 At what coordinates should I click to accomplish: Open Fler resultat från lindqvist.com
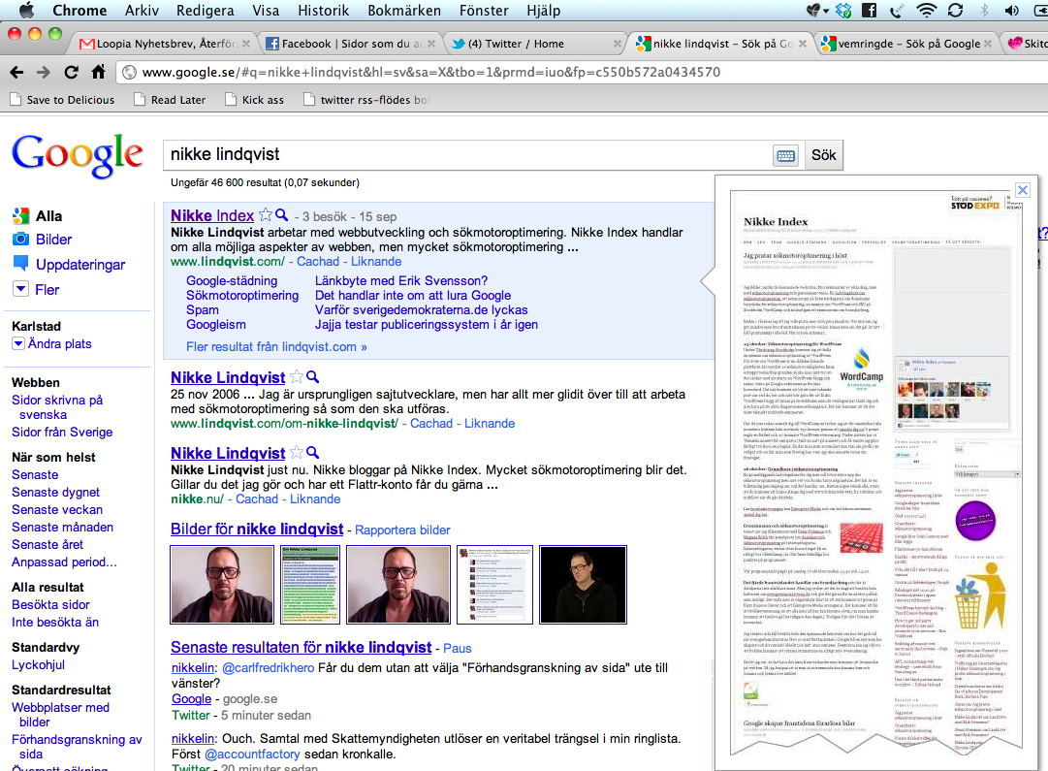pos(276,347)
